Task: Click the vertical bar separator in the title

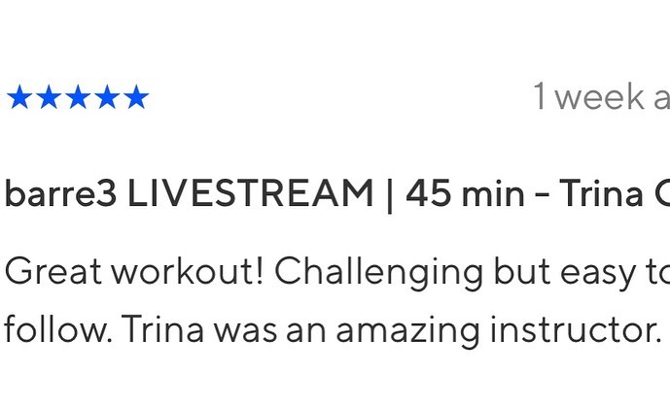Action: tap(390, 194)
